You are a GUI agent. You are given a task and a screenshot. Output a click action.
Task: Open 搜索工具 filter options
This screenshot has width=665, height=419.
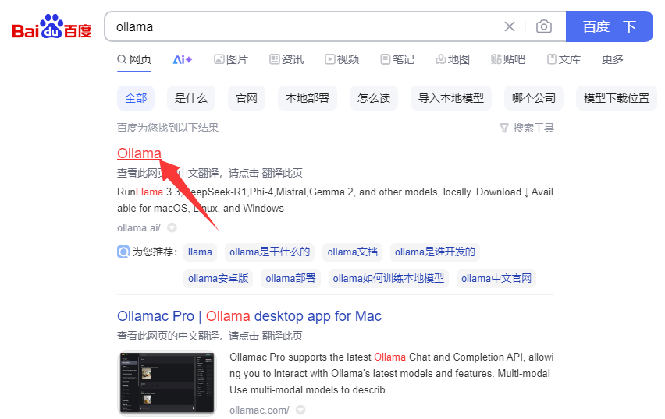pos(527,128)
